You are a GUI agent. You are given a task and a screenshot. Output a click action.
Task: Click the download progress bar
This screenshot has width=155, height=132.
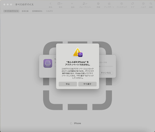(x=106, y=66)
